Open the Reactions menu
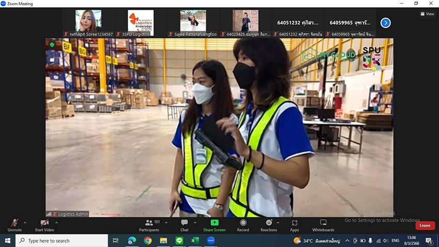 point(269,225)
